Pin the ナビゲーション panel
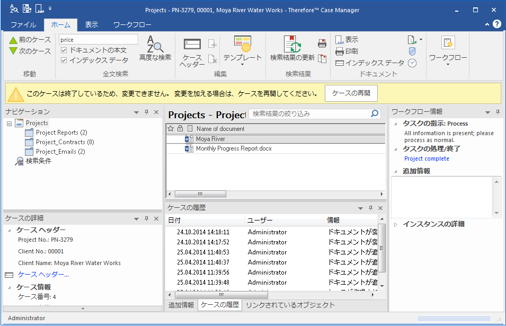This screenshot has height=326, width=506. pyautogui.click(x=147, y=112)
